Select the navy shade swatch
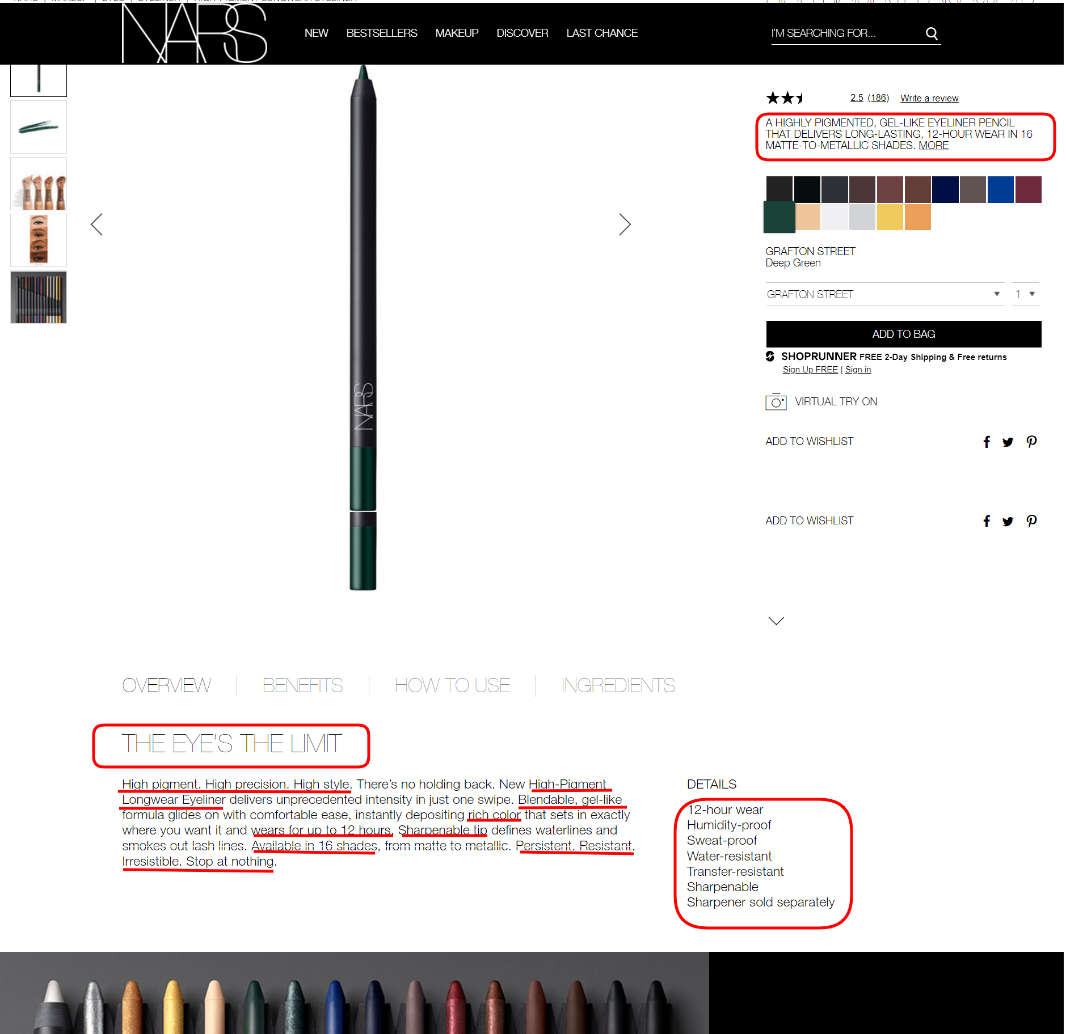Viewport: 1066px width, 1034px height. (x=945, y=189)
